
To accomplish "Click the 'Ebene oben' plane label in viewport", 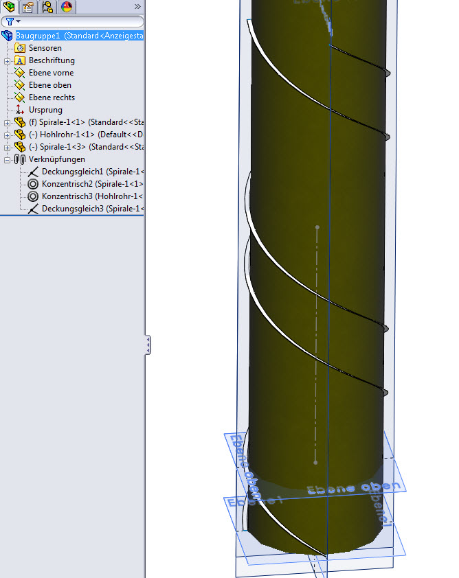I will pos(353,488).
